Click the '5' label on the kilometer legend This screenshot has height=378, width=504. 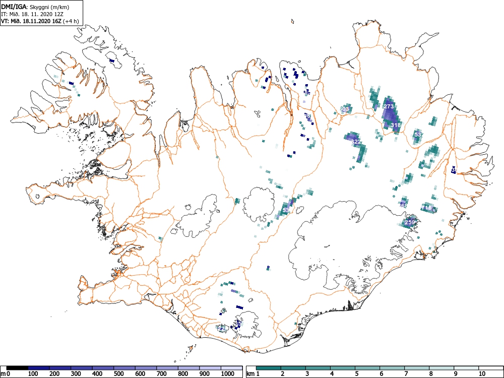click(356, 374)
